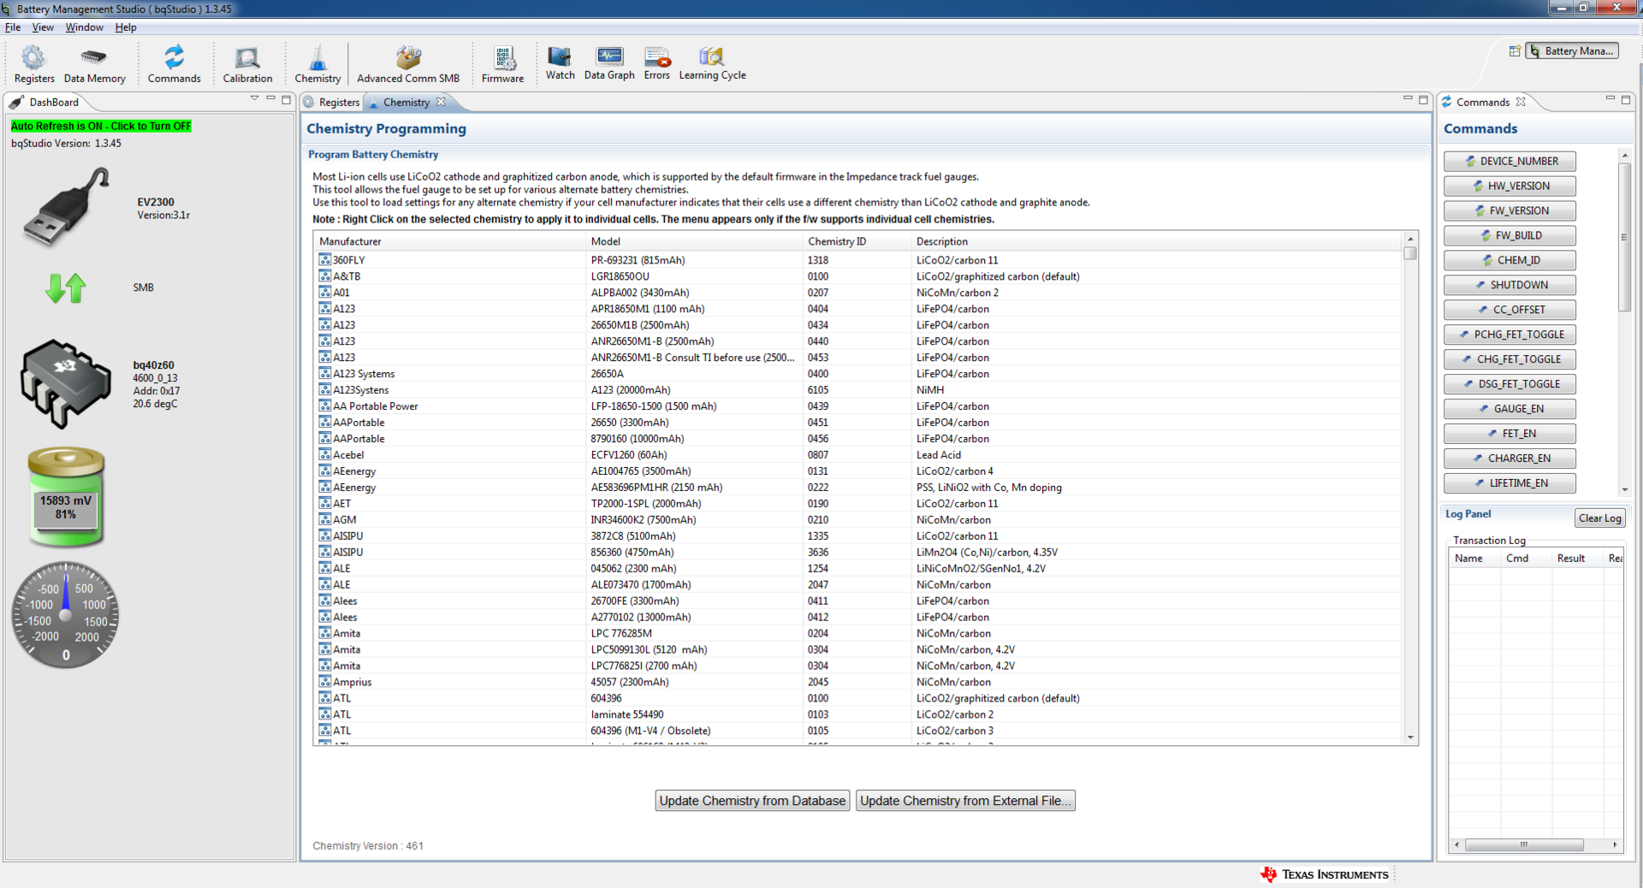This screenshot has width=1643, height=888.
Task: Send the FW_VERSION command
Action: [x=1510, y=210]
